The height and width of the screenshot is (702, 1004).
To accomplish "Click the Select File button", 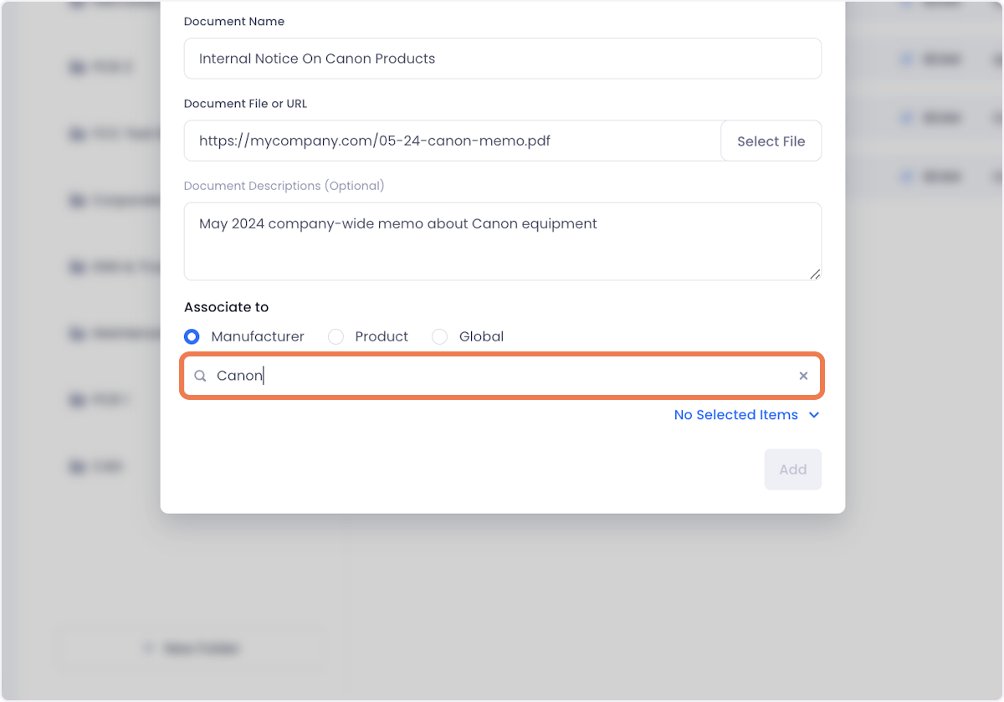I will pyautogui.click(x=771, y=141).
